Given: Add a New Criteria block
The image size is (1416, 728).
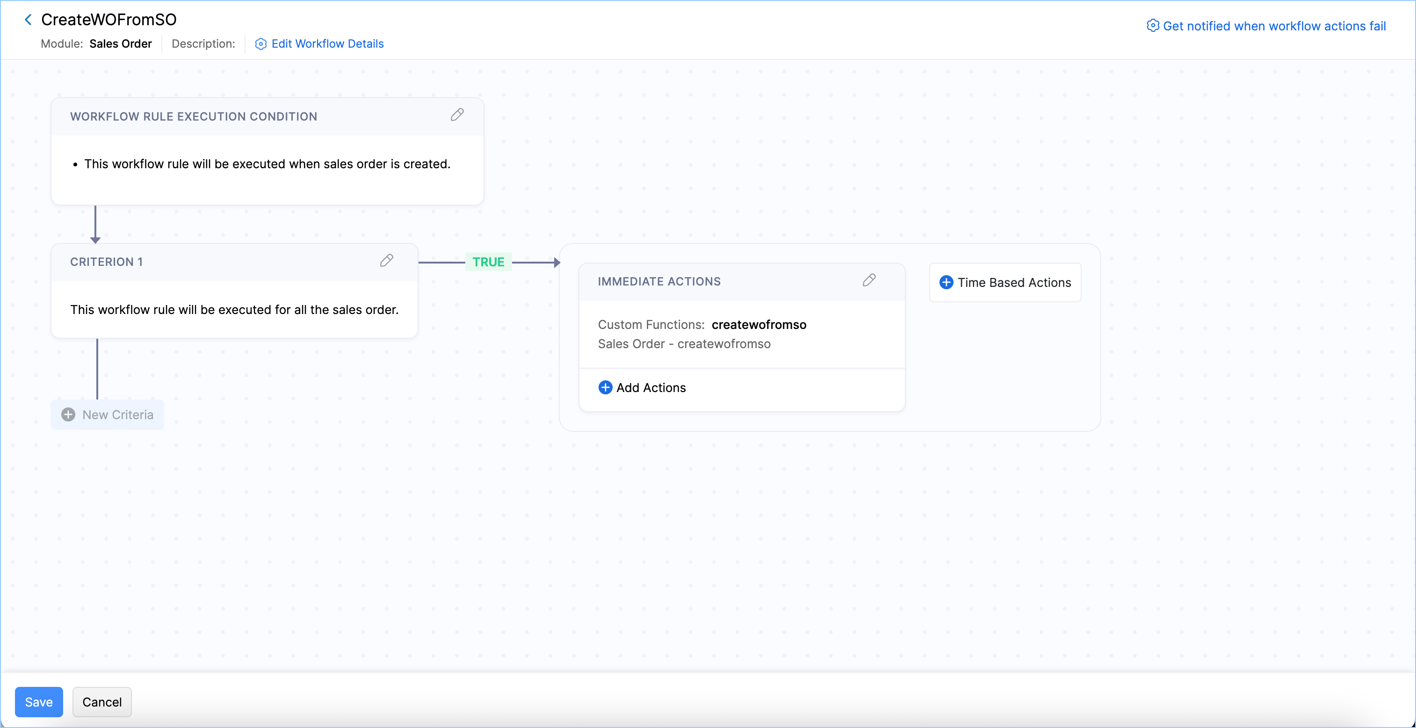Looking at the screenshot, I should [x=117, y=415].
